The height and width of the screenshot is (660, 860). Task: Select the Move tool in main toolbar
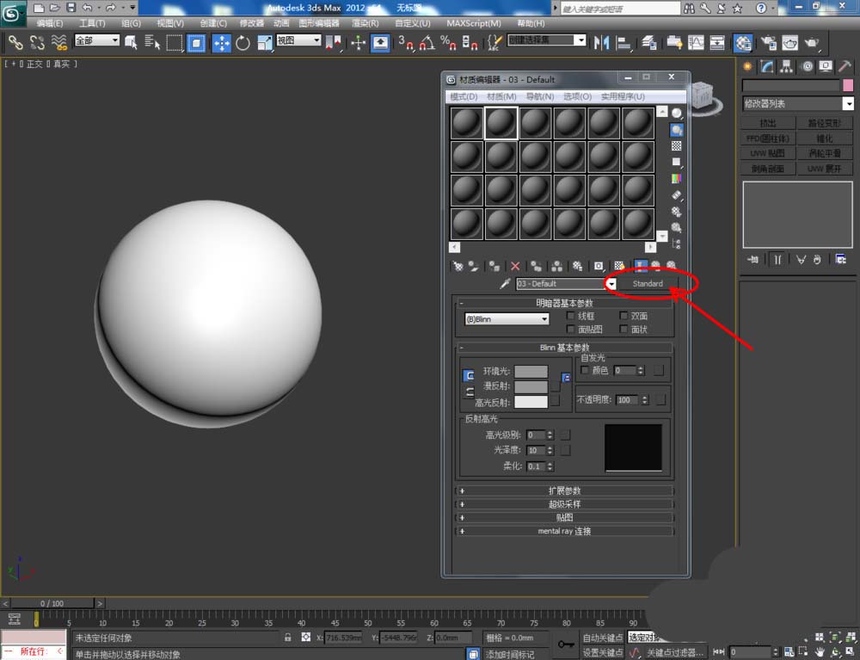point(221,42)
